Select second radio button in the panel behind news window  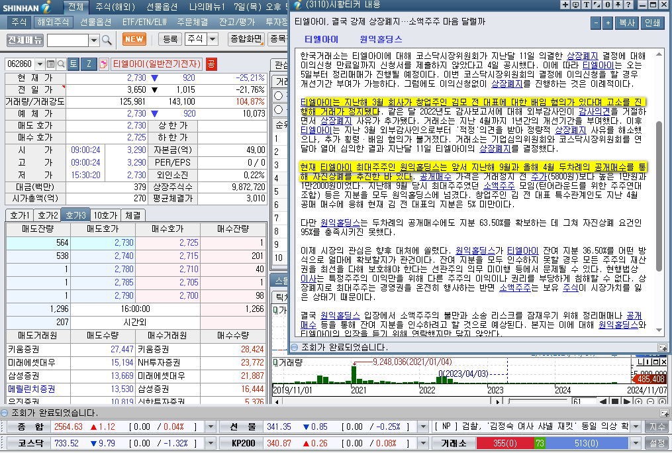pyautogui.click(x=279, y=110)
